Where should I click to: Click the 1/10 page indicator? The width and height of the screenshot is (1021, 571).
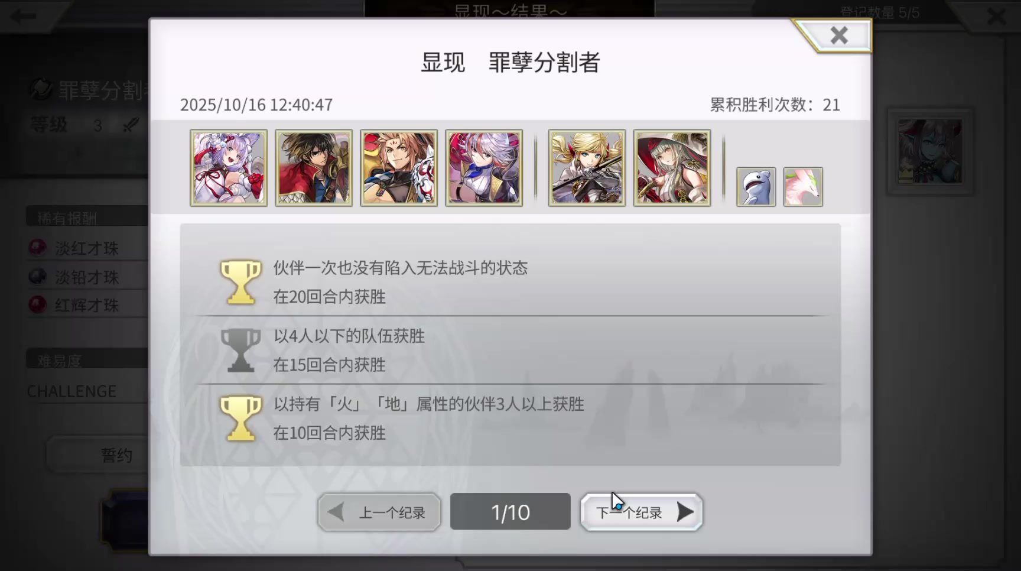coord(510,511)
